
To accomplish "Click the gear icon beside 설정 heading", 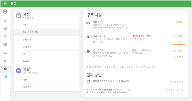I will [x=19, y=16].
